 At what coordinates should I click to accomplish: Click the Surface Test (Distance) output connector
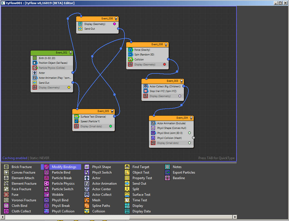[x=115, y=116]
